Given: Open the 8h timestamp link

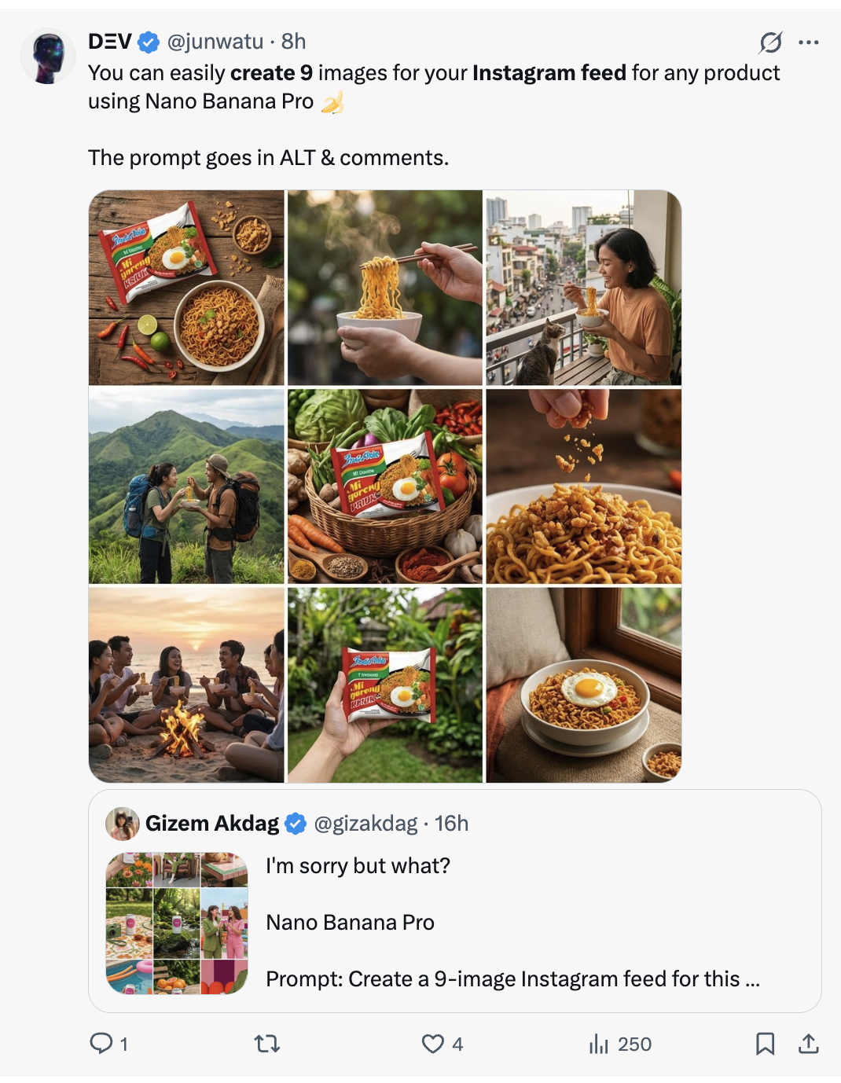Looking at the screenshot, I should pyautogui.click(x=294, y=41).
